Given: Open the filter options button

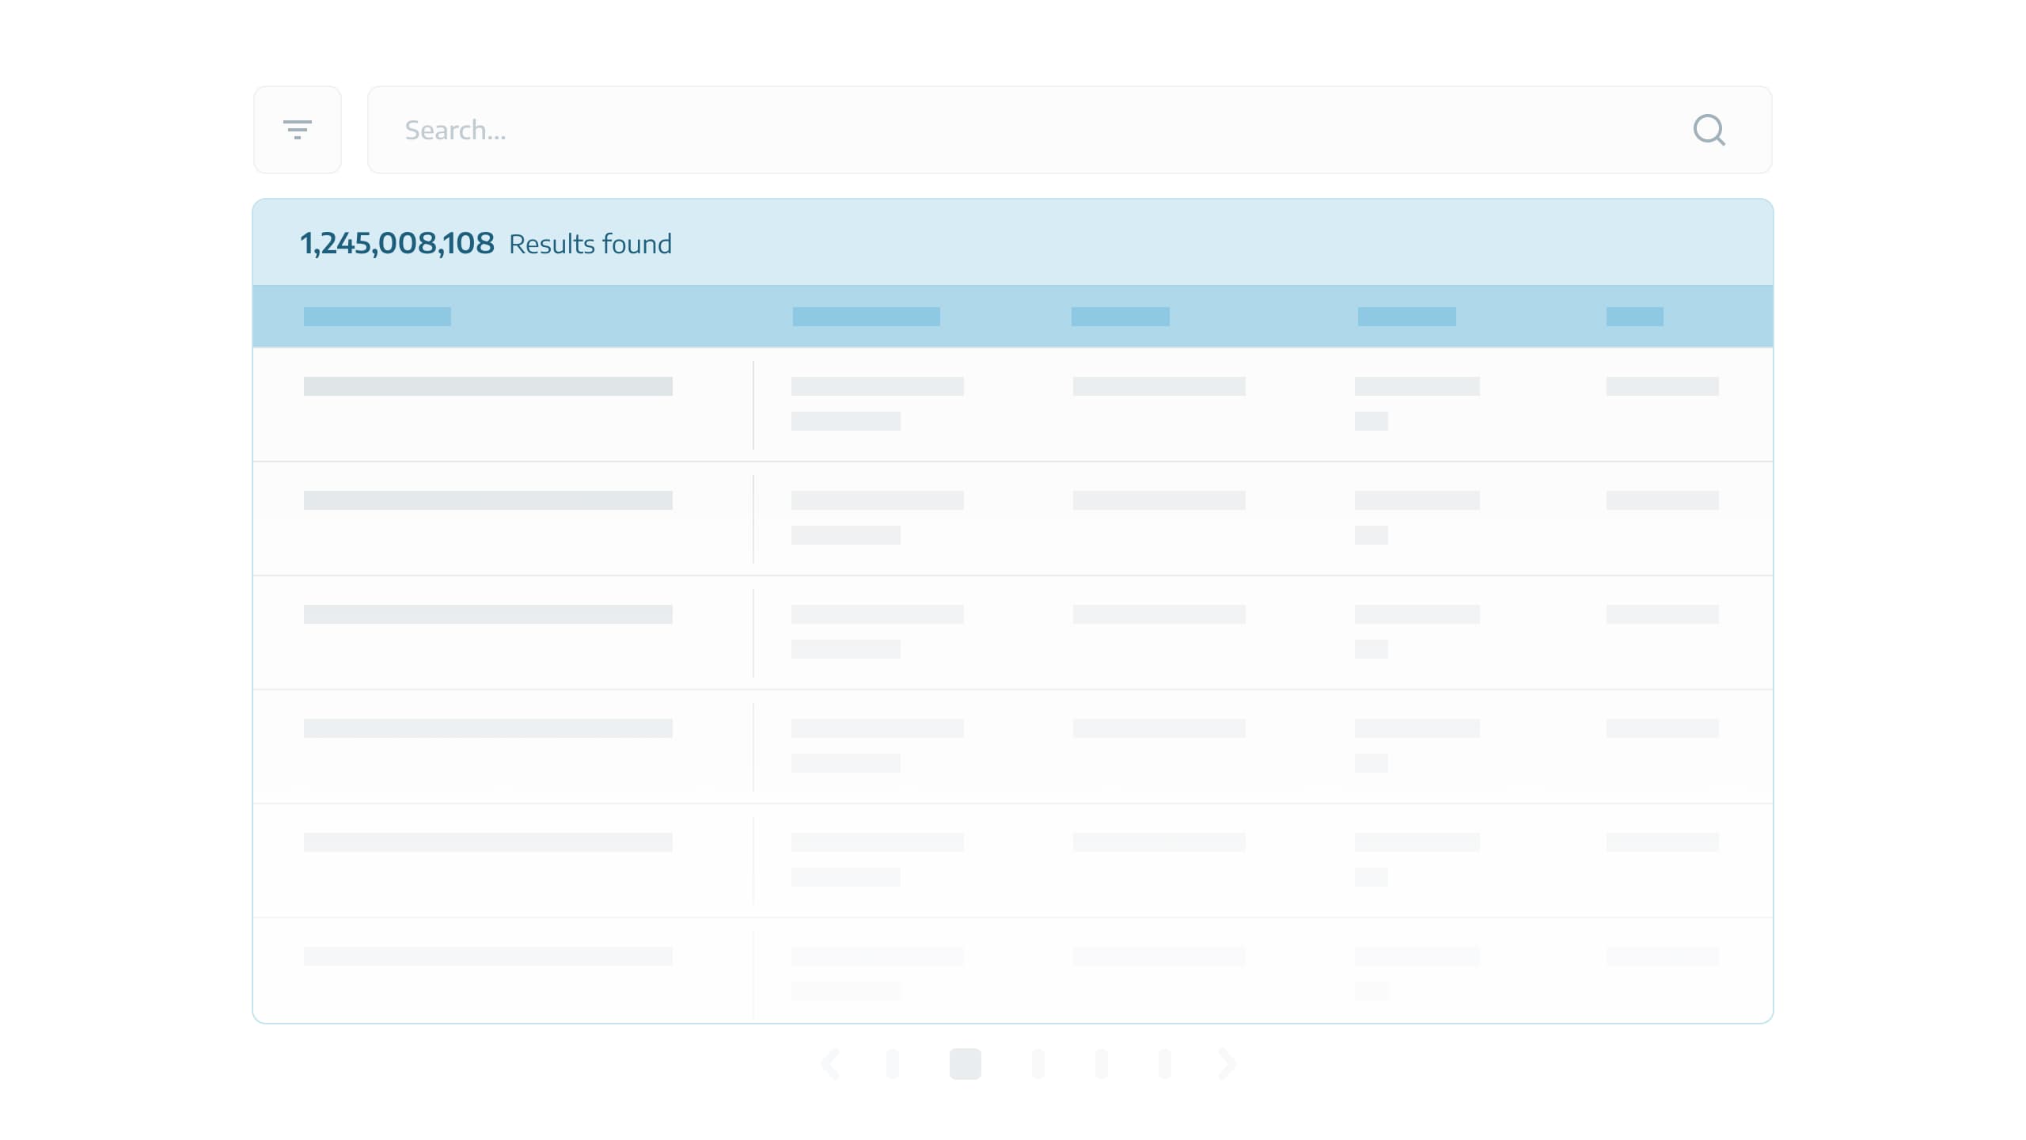Looking at the screenshot, I should pos(297,130).
